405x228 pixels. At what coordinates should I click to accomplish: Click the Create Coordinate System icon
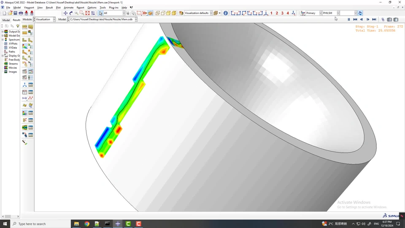[24, 85]
